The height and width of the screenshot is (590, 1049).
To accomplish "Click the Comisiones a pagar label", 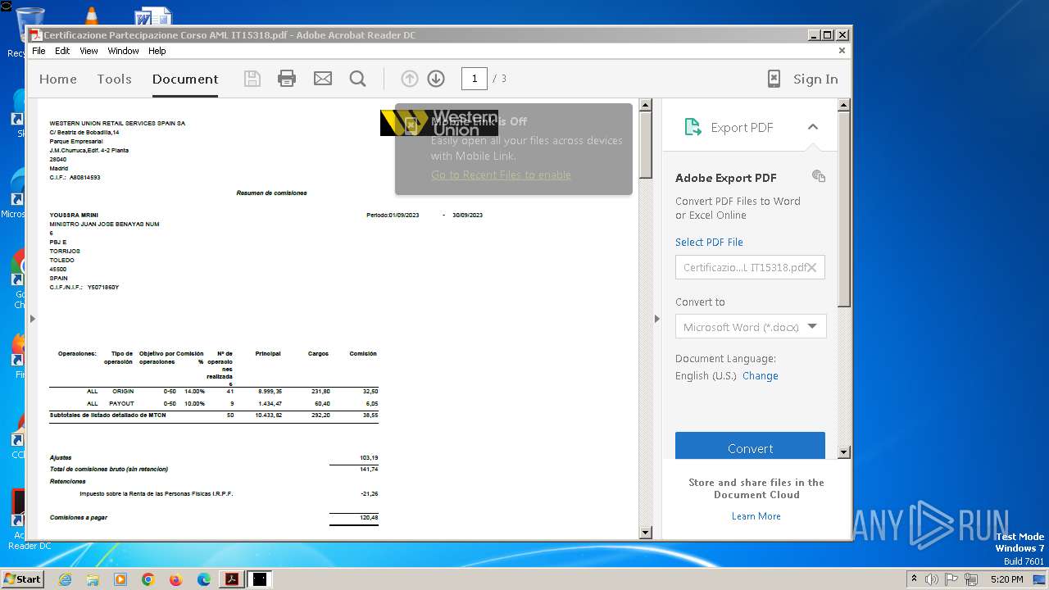I will [x=79, y=518].
